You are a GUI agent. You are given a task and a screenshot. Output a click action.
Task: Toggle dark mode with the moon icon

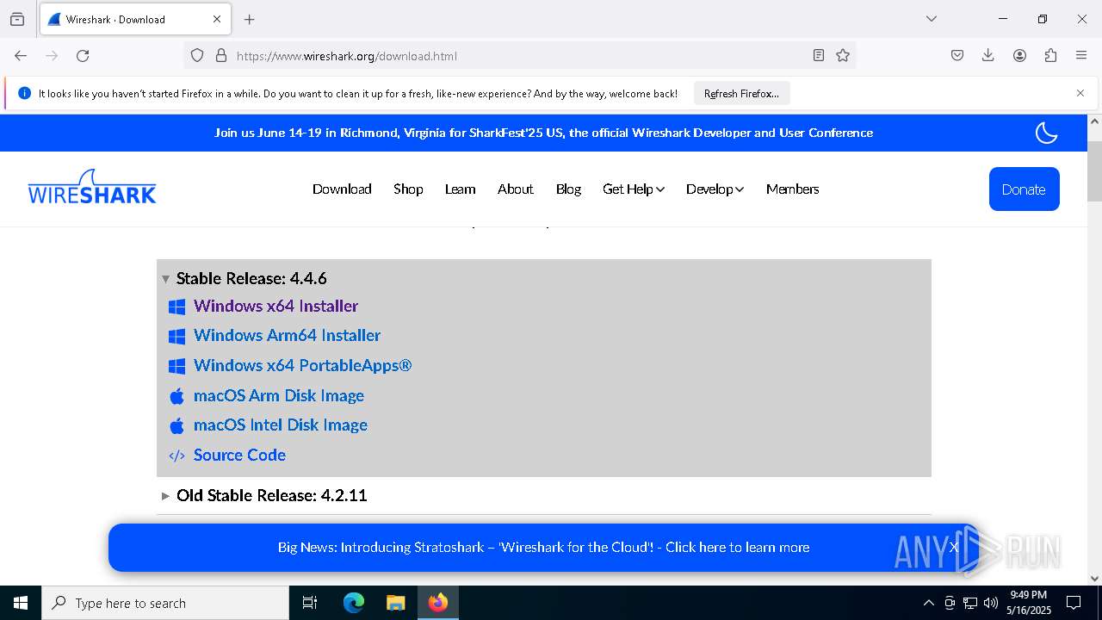pyautogui.click(x=1046, y=133)
